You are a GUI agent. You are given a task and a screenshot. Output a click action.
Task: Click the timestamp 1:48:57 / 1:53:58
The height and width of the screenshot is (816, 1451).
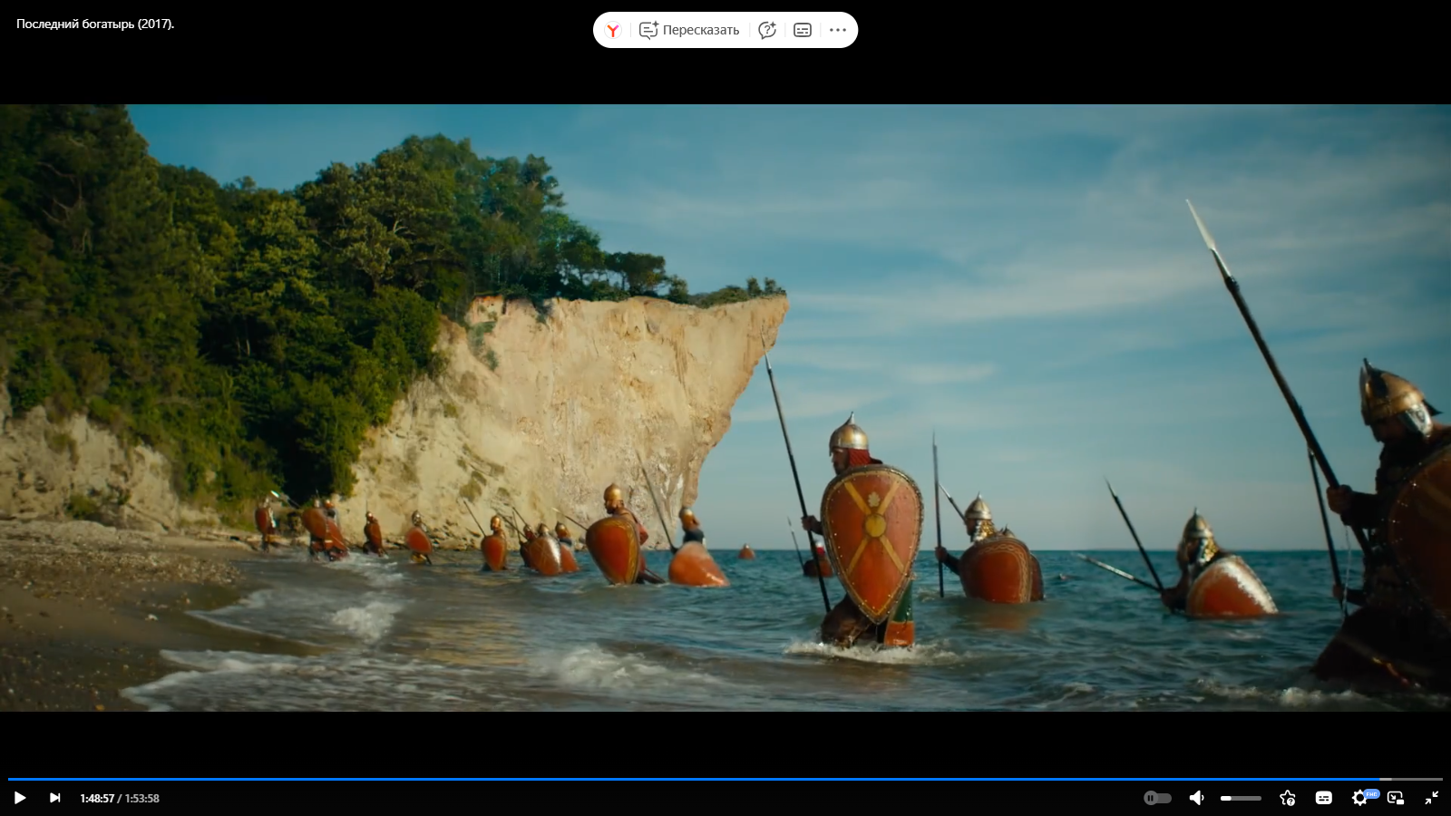[x=120, y=799]
